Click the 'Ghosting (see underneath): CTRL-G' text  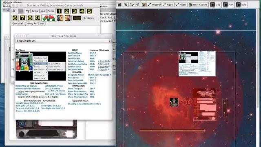point(84,104)
